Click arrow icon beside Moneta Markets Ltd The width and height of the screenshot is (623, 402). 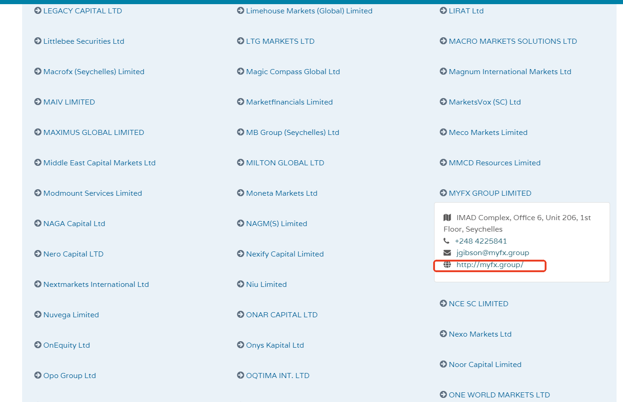[x=241, y=193]
